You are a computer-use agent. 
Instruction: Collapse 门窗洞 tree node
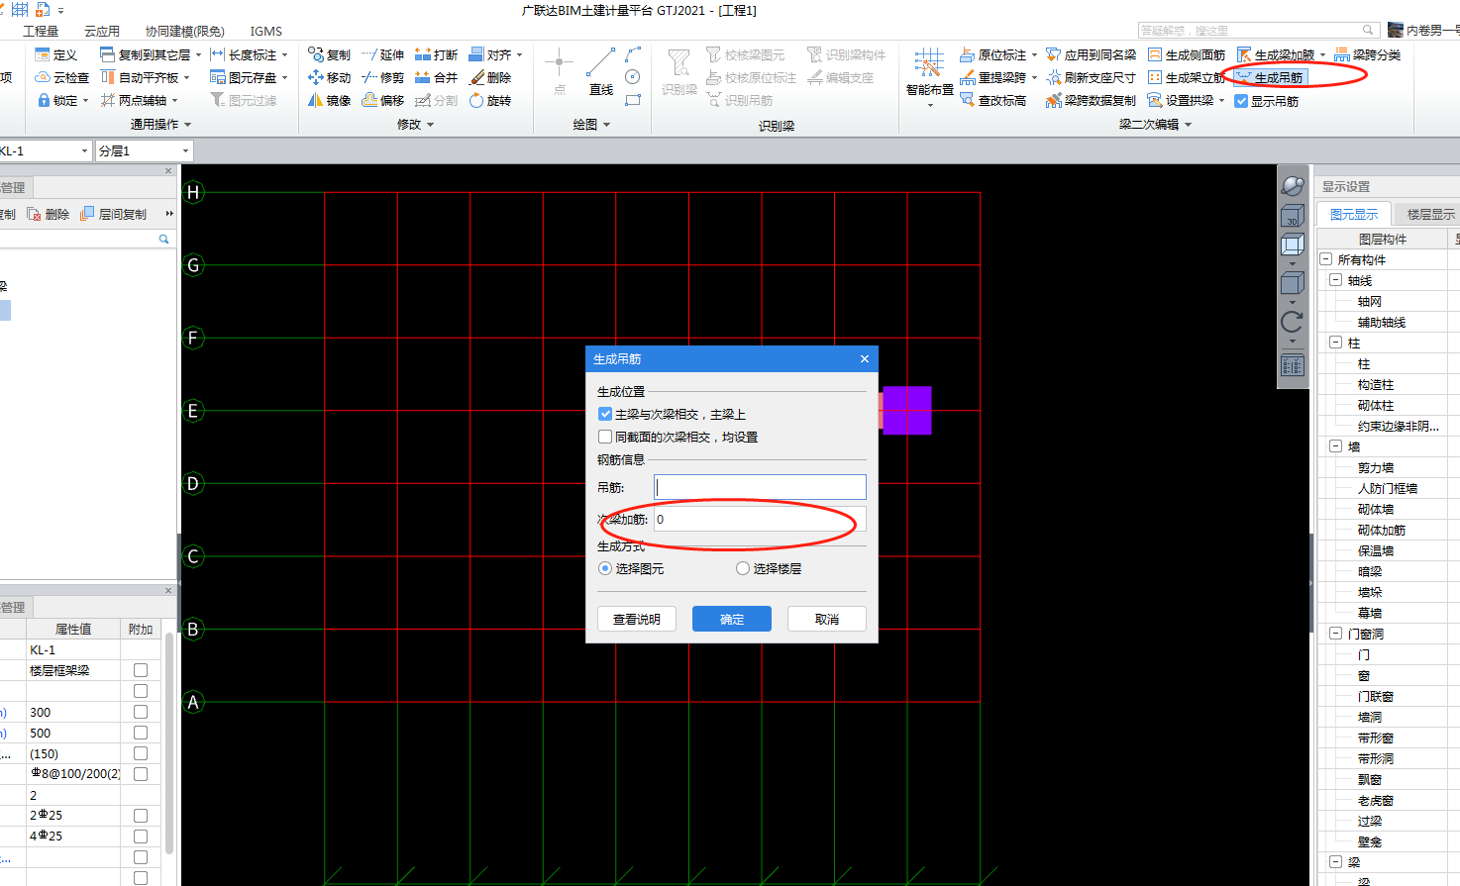[x=1335, y=634]
